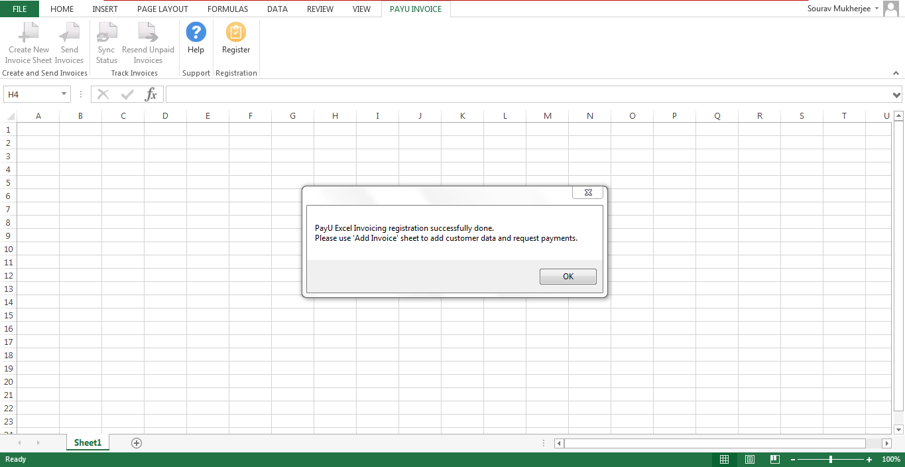Click horizontal scrollbar left arrow
905x467 pixels.
pos(560,443)
